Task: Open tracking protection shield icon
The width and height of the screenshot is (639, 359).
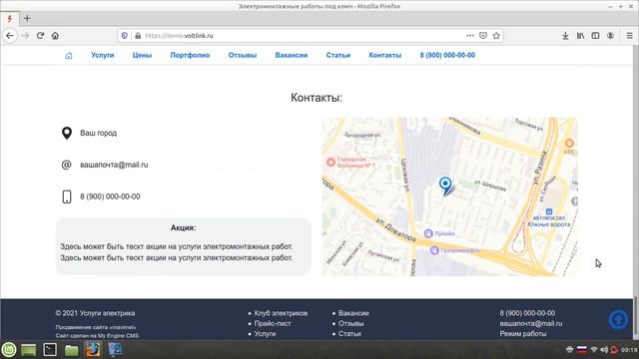Action: (x=125, y=36)
